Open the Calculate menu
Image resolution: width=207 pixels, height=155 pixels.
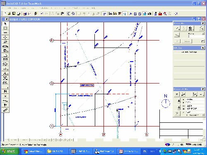[44, 8]
